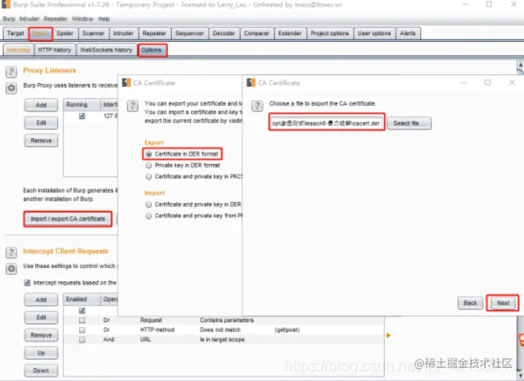Viewport: 524px width, 381px height.
Task: Open the User options tab
Action: pyautogui.click(x=374, y=34)
